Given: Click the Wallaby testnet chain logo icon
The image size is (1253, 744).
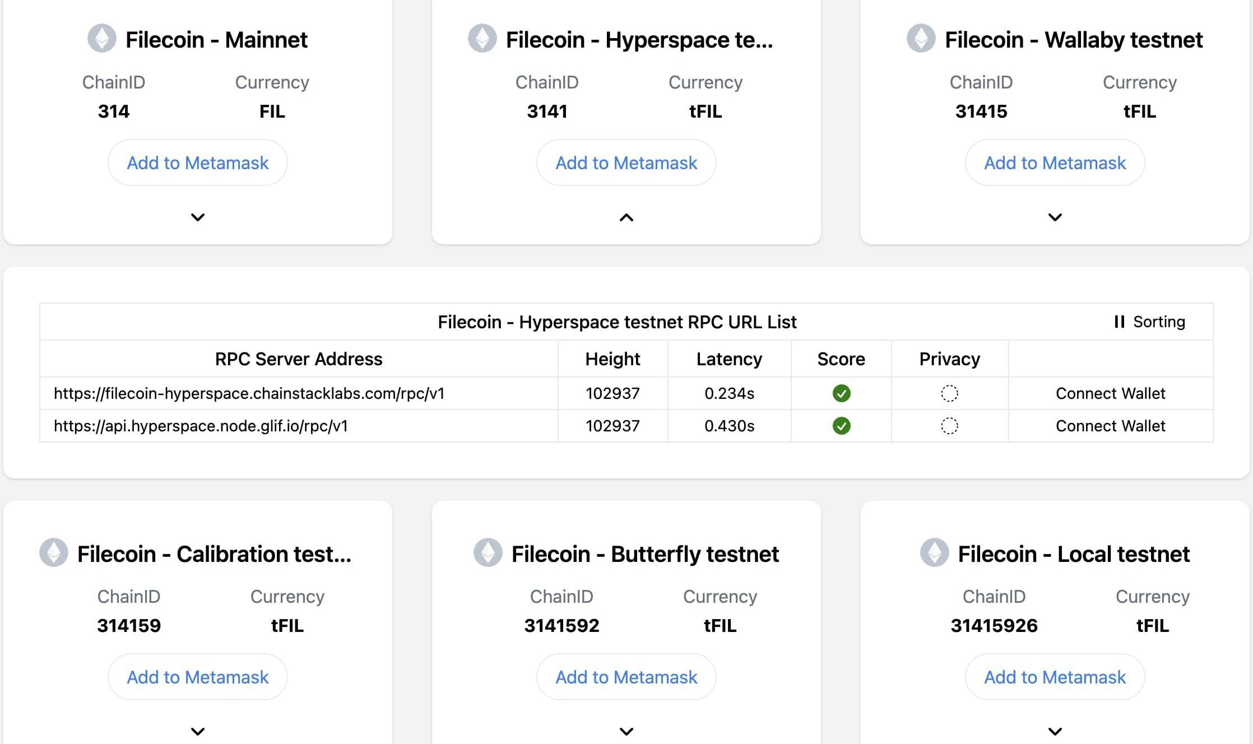Looking at the screenshot, I should (921, 38).
